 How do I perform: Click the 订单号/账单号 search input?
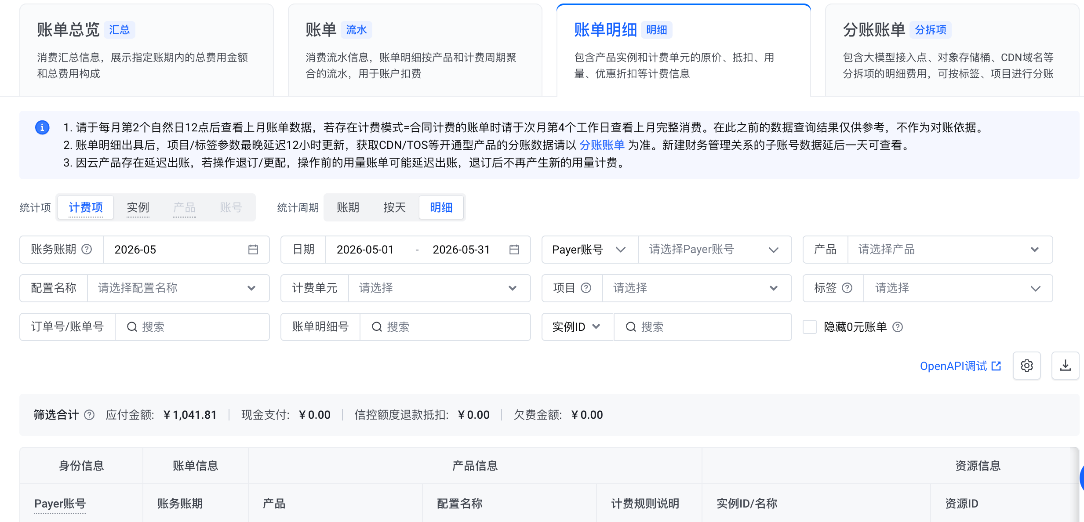coord(192,326)
